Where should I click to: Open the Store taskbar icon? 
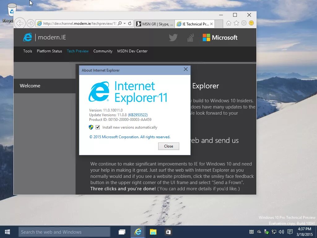[168, 232]
